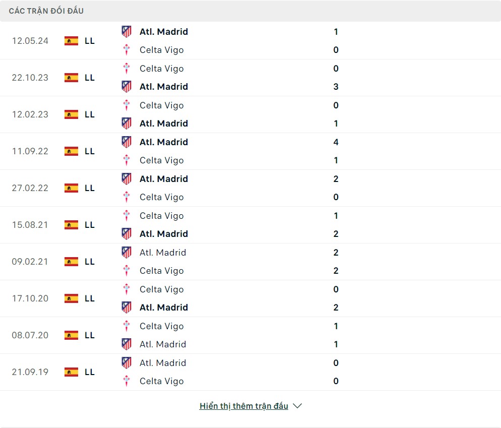Image resolution: width=501 pixels, height=428 pixels.
Task: Click 'Hiển thị thêm trận đấu' link
Action: tap(243, 406)
